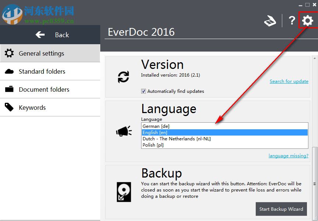Switch to Document folders section

click(43, 89)
